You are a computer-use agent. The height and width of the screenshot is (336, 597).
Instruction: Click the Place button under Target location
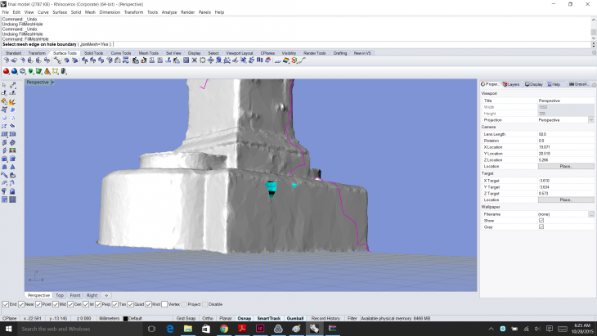tap(565, 199)
